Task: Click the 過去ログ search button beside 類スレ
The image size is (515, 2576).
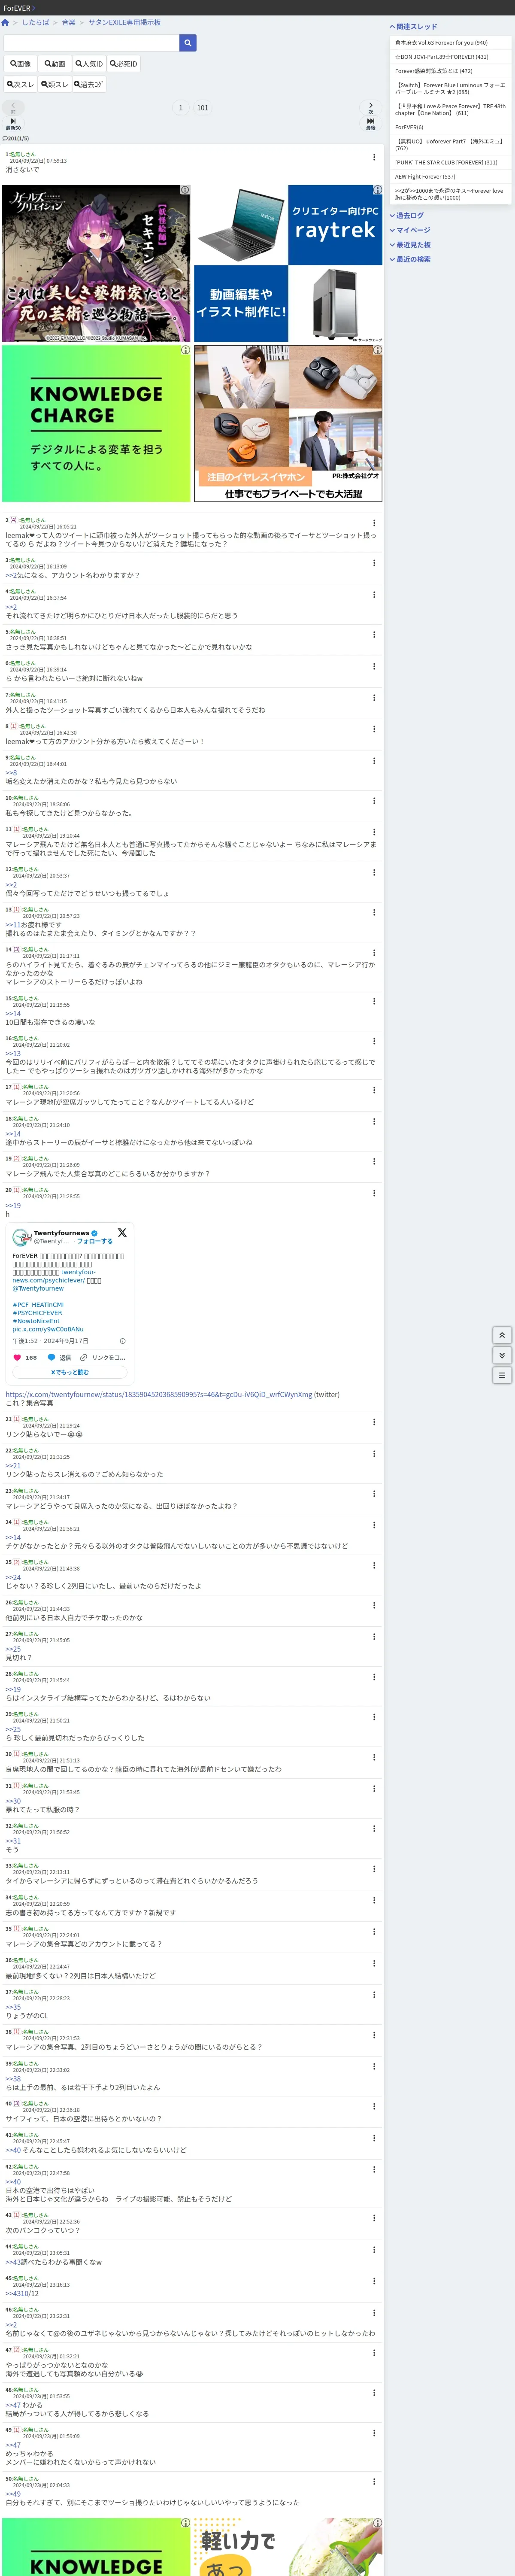Action: click(89, 84)
